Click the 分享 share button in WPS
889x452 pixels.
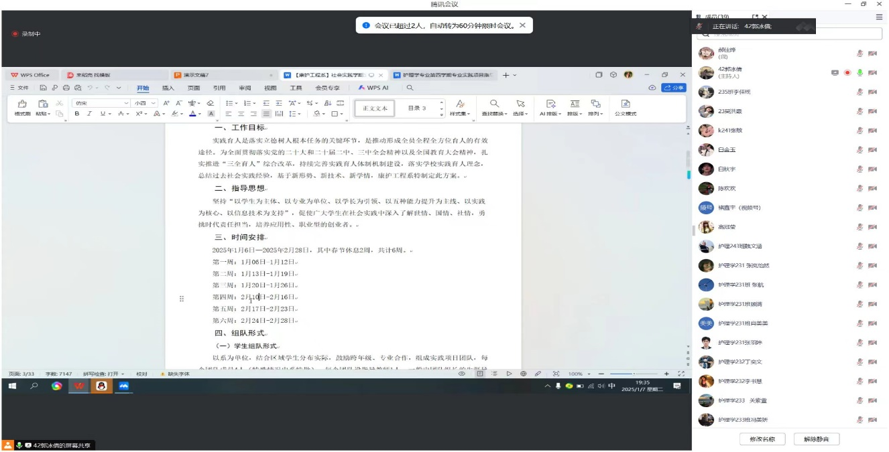click(674, 88)
